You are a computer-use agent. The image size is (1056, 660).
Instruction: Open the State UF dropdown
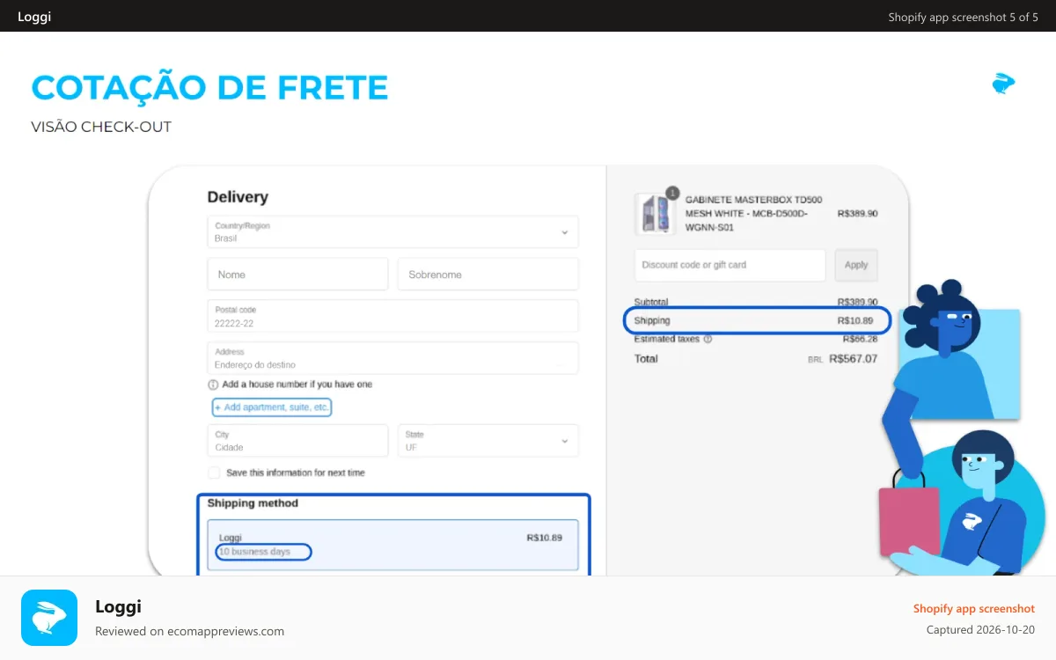click(x=488, y=441)
